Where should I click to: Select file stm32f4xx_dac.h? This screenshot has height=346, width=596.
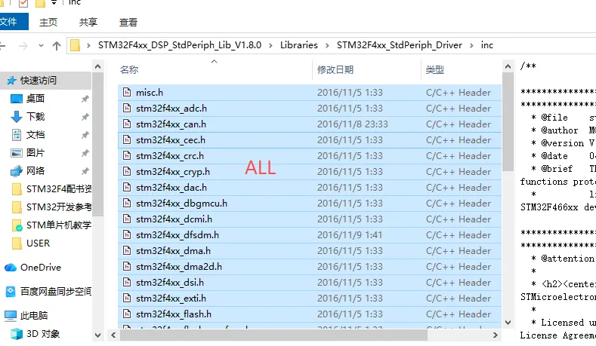pos(310,188)
